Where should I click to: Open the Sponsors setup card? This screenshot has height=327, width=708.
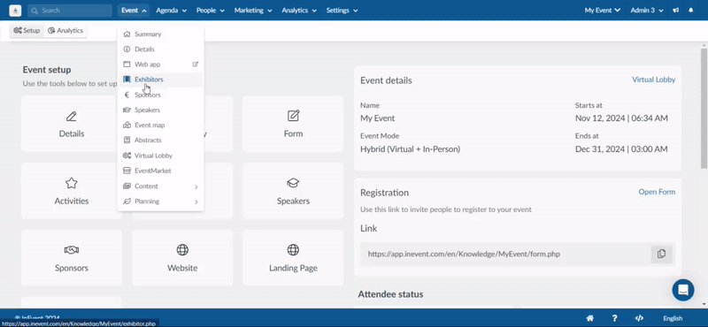click(72, 257)
